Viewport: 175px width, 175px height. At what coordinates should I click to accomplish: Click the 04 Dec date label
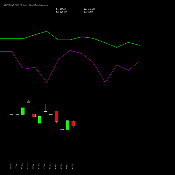(x=72, y=166)
